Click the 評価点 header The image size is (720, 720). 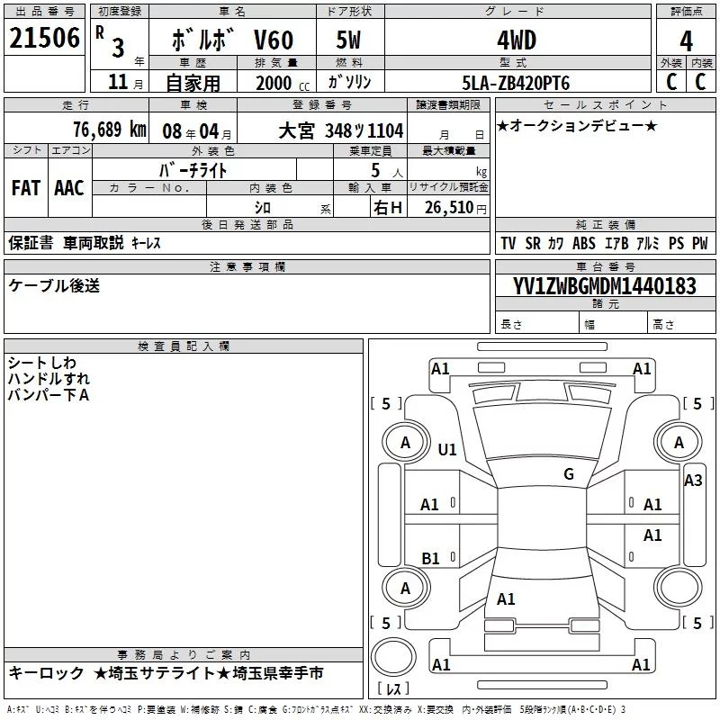(x=686, y=12)
